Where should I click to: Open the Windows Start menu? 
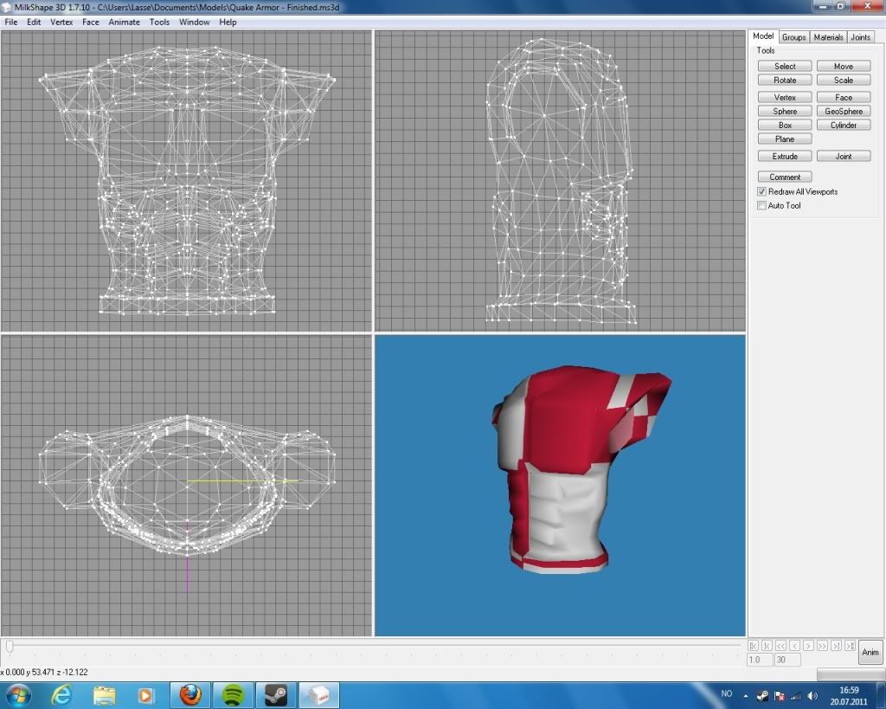pos(17,695)
